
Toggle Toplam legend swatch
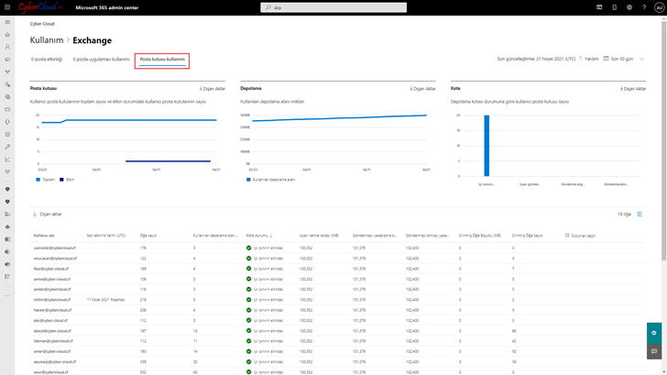(38, 180)
